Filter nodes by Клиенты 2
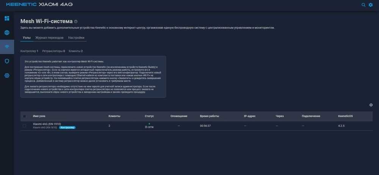Viewport: 379px width, 175px height. (x=76, y=51)
